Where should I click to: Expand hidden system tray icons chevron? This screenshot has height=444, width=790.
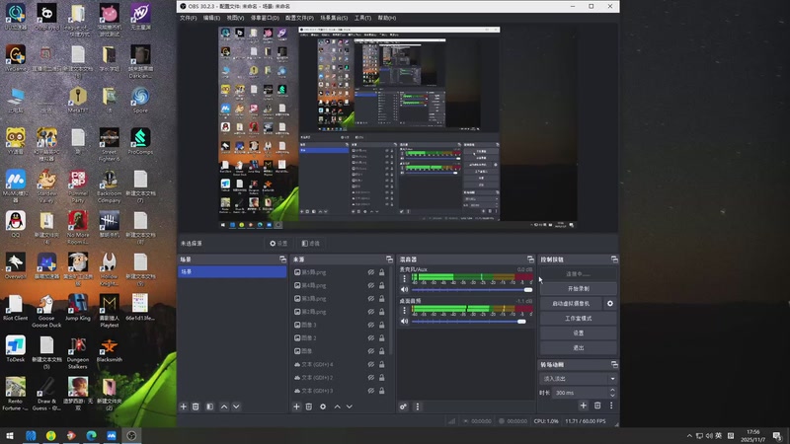(x=689, y=436)
